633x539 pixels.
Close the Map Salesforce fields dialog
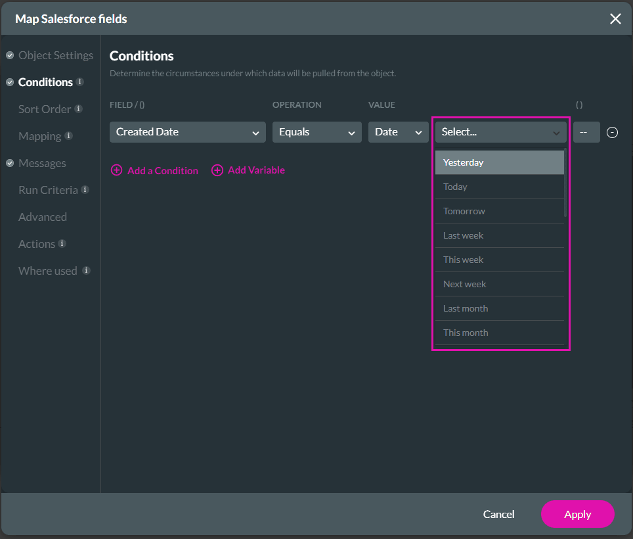[x=615, y=18]
